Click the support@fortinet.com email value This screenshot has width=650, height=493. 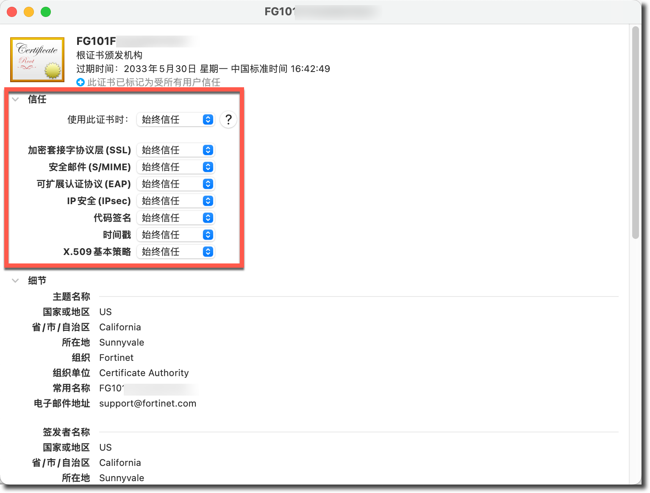147,403
